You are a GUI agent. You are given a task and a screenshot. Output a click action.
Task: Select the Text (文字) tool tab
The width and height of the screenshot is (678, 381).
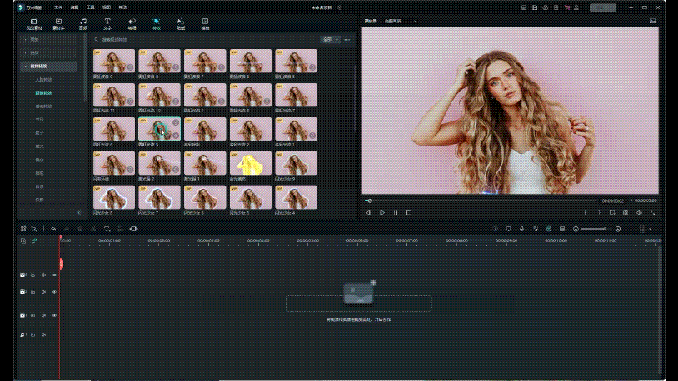[x=107, y=22]
